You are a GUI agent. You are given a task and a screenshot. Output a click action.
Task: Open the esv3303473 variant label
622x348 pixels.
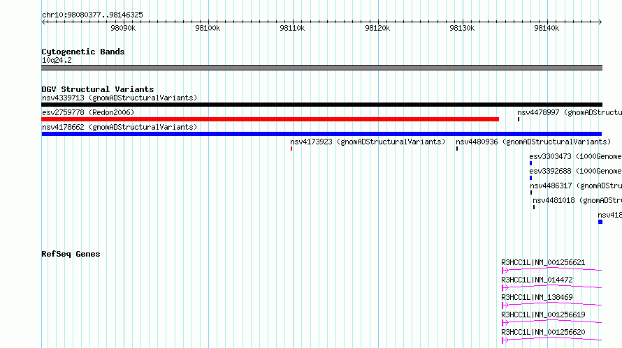click(576, 156)
